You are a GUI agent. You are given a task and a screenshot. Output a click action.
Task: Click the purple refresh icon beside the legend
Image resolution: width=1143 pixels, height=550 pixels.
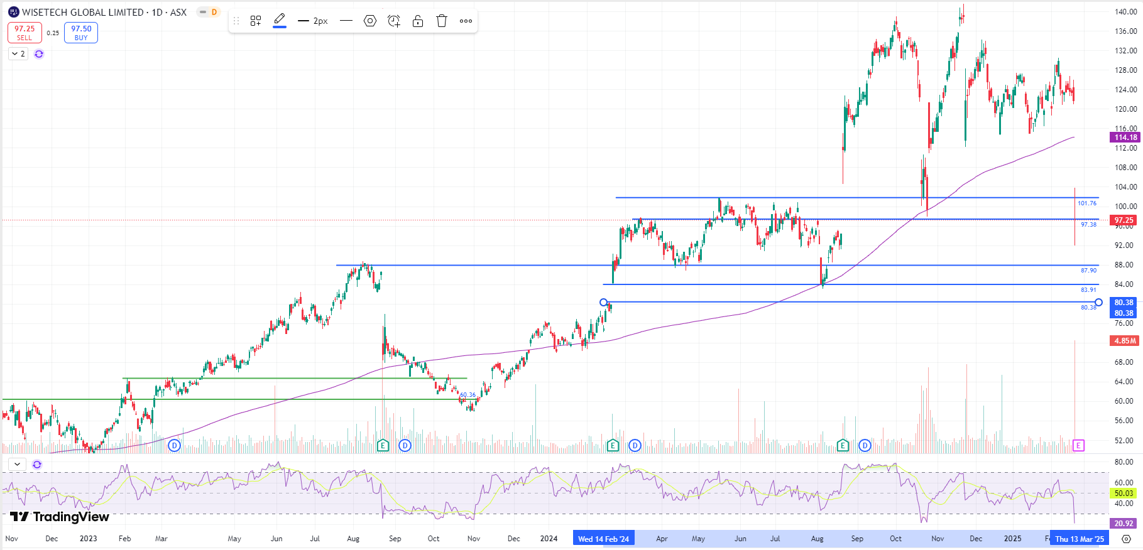click(x=39, y=54)
